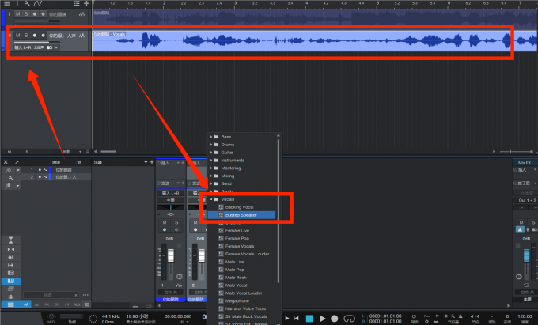
Task: Mute track 1 in arrangement
Action: pyautogui.click(x=18, y=14)
